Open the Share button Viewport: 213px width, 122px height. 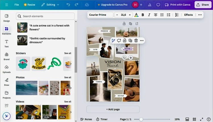click(203, 5)
